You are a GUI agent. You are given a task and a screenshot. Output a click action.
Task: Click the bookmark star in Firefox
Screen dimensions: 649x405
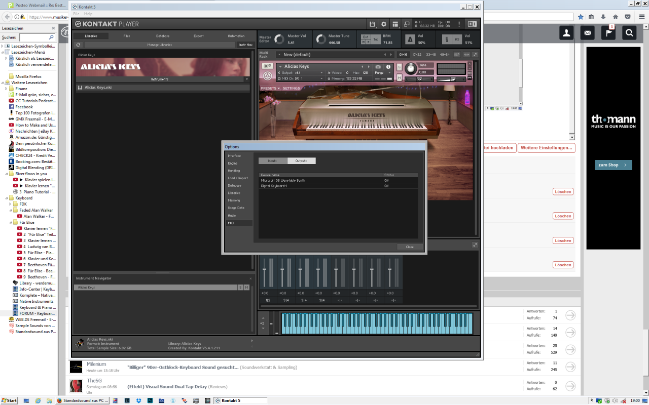[x=581, y=17]
